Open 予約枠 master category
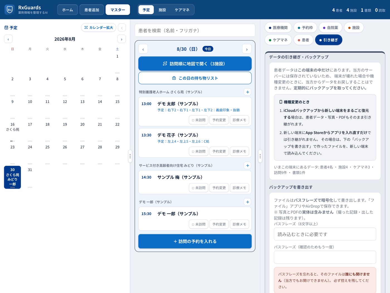This screenshot has width=390, height=293. click(x=305, y=28)
